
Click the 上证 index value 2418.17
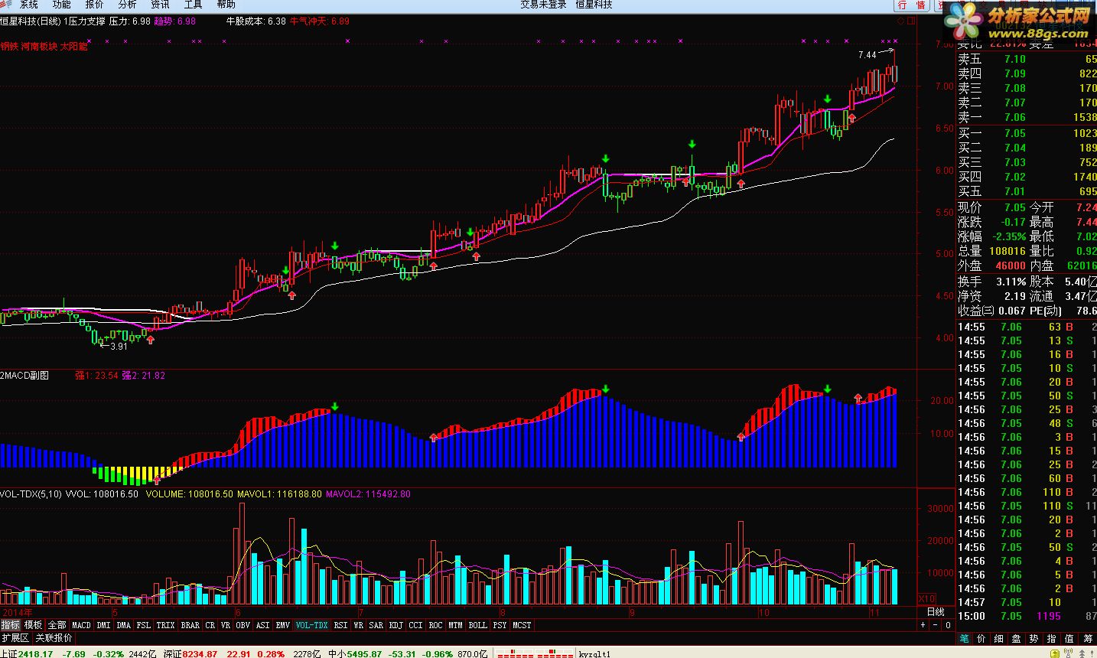pos(36,653)
